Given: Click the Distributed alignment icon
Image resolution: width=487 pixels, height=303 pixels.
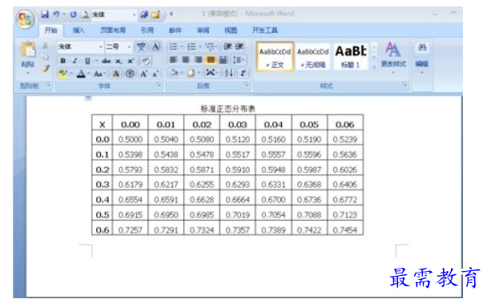Looking at the screenshot, I should (223, 59).
